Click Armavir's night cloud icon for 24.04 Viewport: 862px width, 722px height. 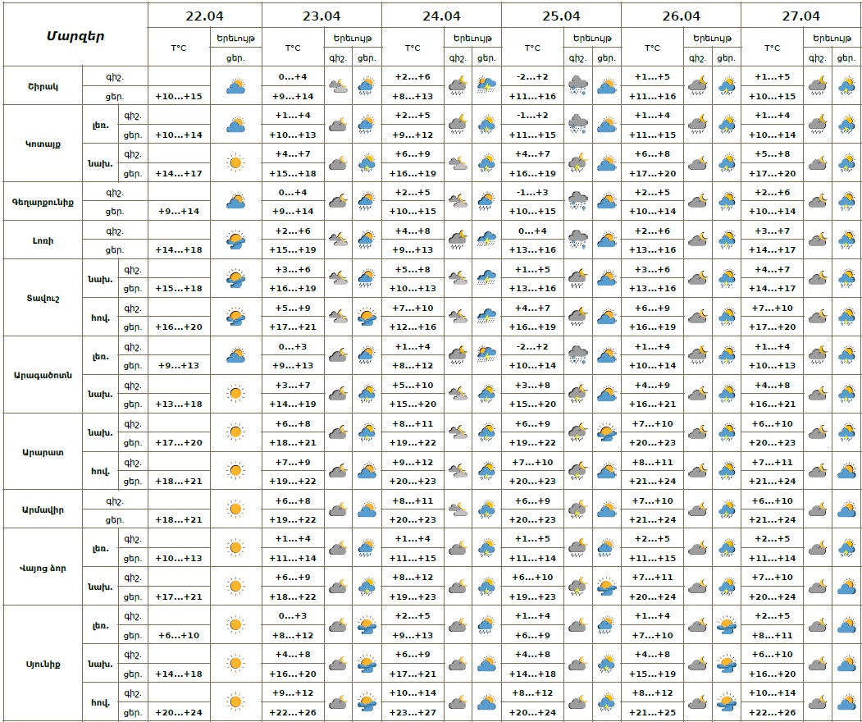(x=458, y=510)
